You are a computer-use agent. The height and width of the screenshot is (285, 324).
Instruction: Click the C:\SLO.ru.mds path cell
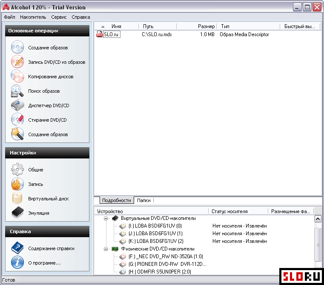[x=157, y=34]
